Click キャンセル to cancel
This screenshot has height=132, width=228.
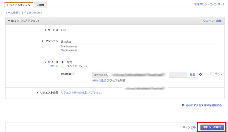tap(189, 127)
